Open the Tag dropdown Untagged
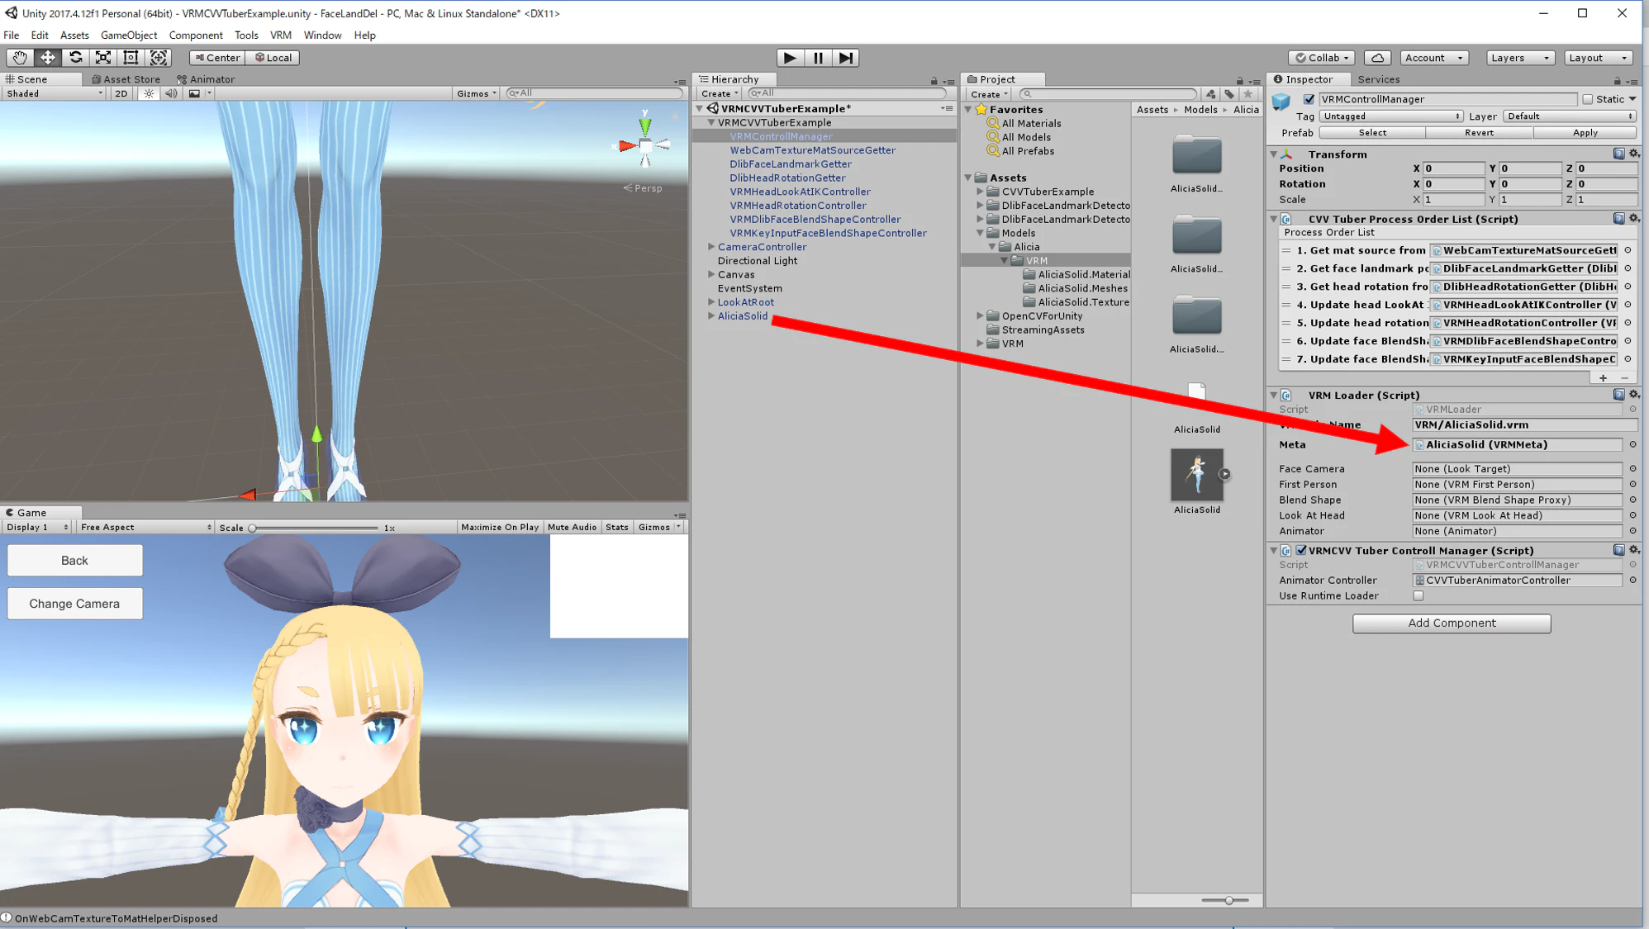Viewport: 1649px width, 929px height. (x=1391, y=116)
